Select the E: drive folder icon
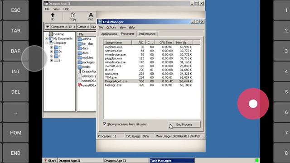290x163 pixels. (x=56, y=56)
